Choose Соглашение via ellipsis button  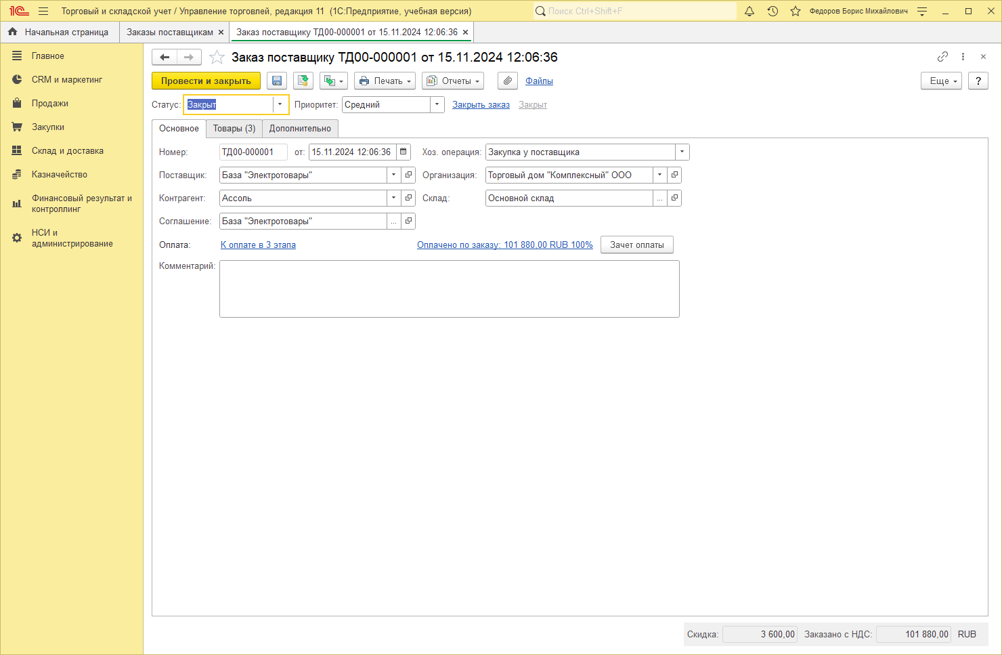[x=393, y=221]
